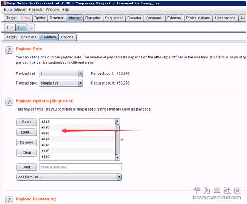Image resolution: width=247 pixels, height=204 pixels.
Task: Add new attack tab with ellipsis
Action: tap(31, 28)
